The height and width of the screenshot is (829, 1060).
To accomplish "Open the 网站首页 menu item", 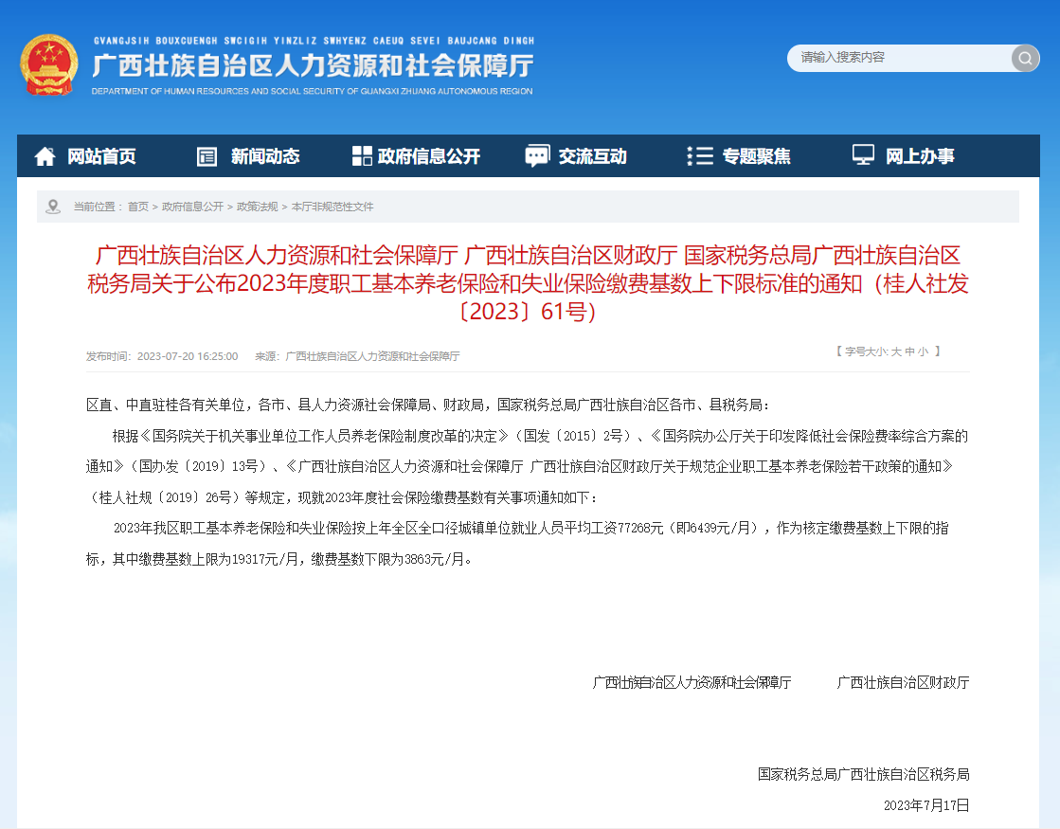I will (x=101, y=156).
